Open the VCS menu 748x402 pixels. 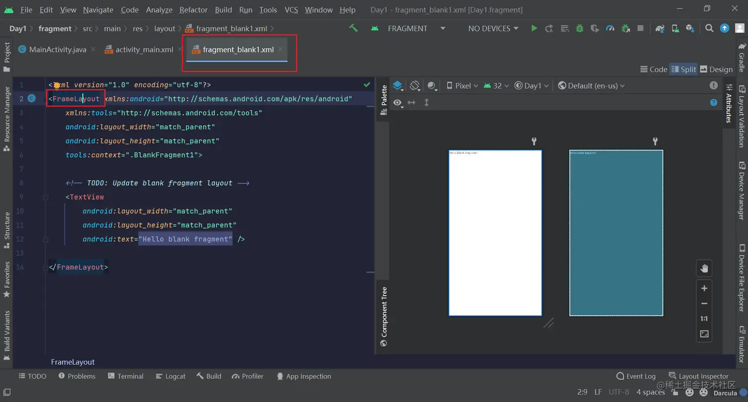tap(291, 9)
